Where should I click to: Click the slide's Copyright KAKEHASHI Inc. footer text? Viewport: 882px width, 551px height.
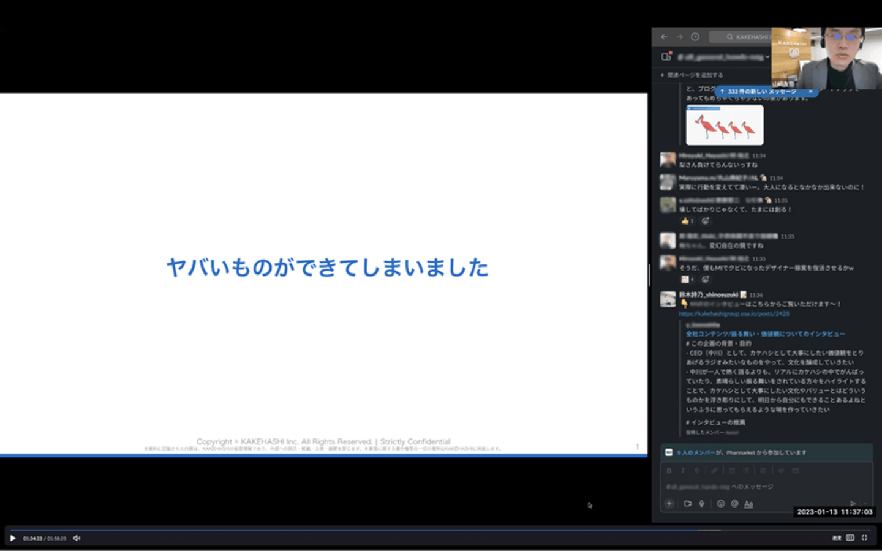click(x=323, y=441)
